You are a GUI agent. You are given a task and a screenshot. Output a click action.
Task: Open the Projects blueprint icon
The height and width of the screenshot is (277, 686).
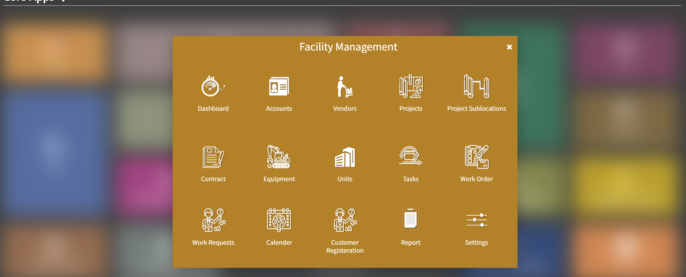pyautogui.click(x=411, y=87)
